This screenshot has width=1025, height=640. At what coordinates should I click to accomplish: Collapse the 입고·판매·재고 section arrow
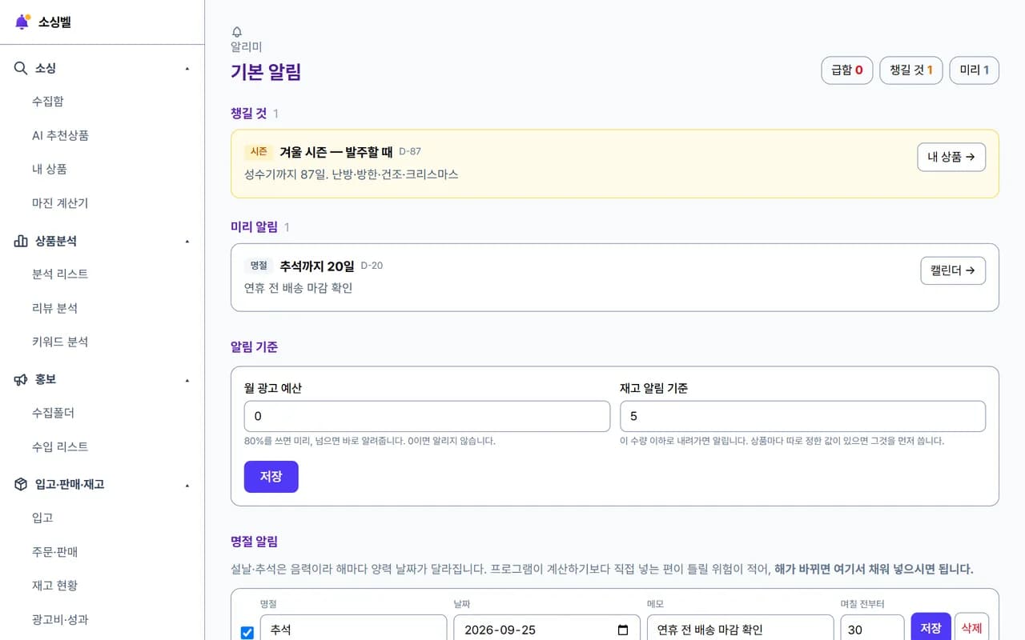187,485
